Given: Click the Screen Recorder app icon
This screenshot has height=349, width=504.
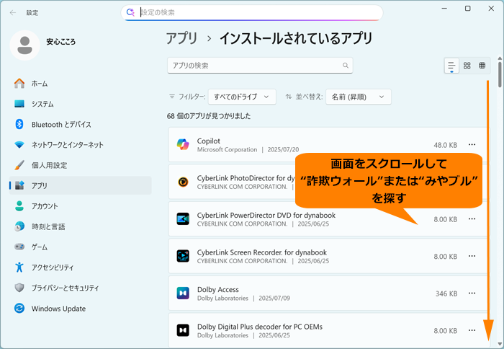Looking at the screenshot, I should [x=183, y=256].
